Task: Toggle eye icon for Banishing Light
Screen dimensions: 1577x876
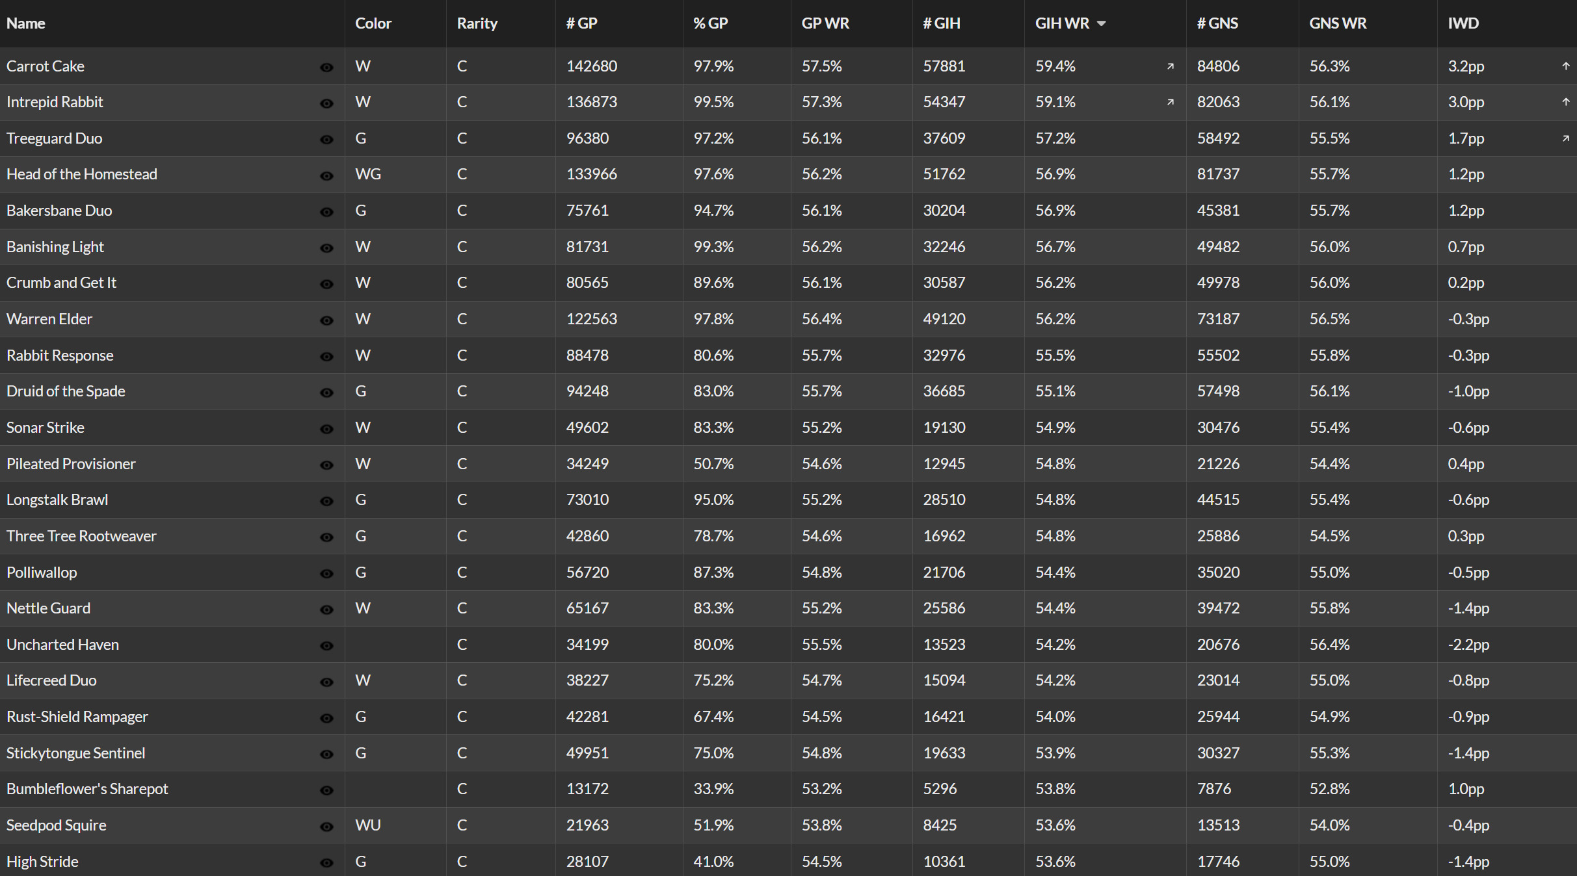Action: (x=326, y=248)
